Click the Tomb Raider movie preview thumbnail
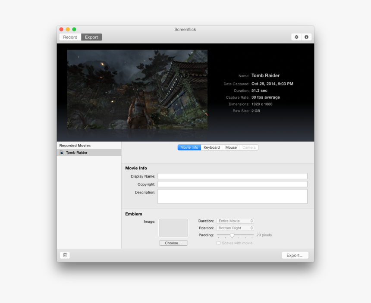Image resolution: width=371 pixels, height=303 pixels. tap(137, 89)
